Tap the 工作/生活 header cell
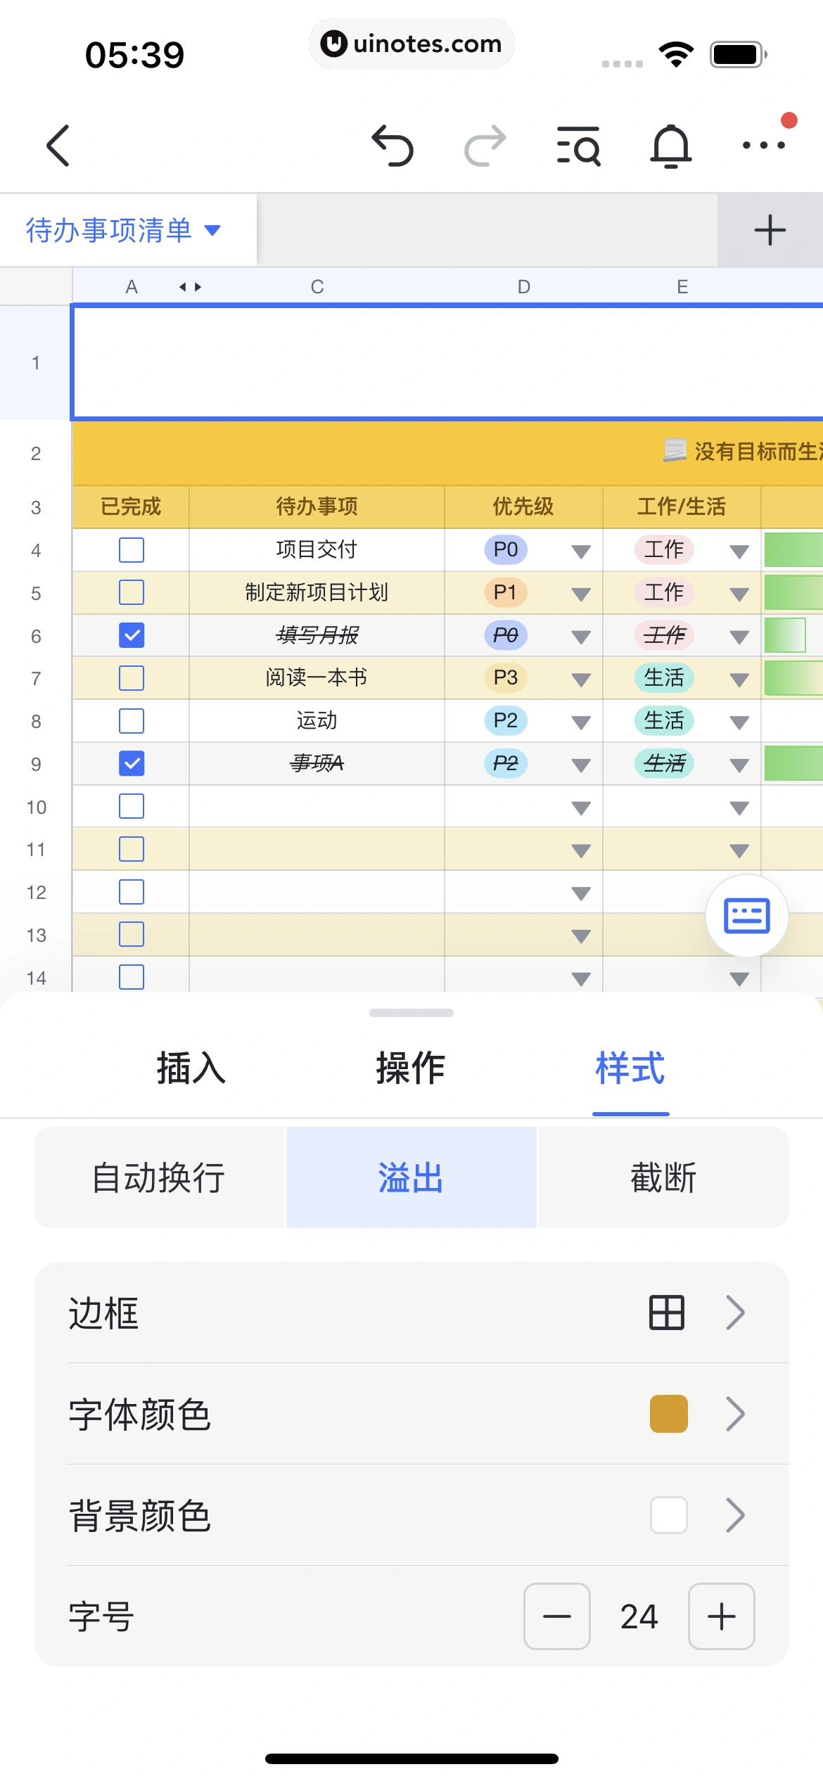This screenshot has height=1781, width=823. 682,507
